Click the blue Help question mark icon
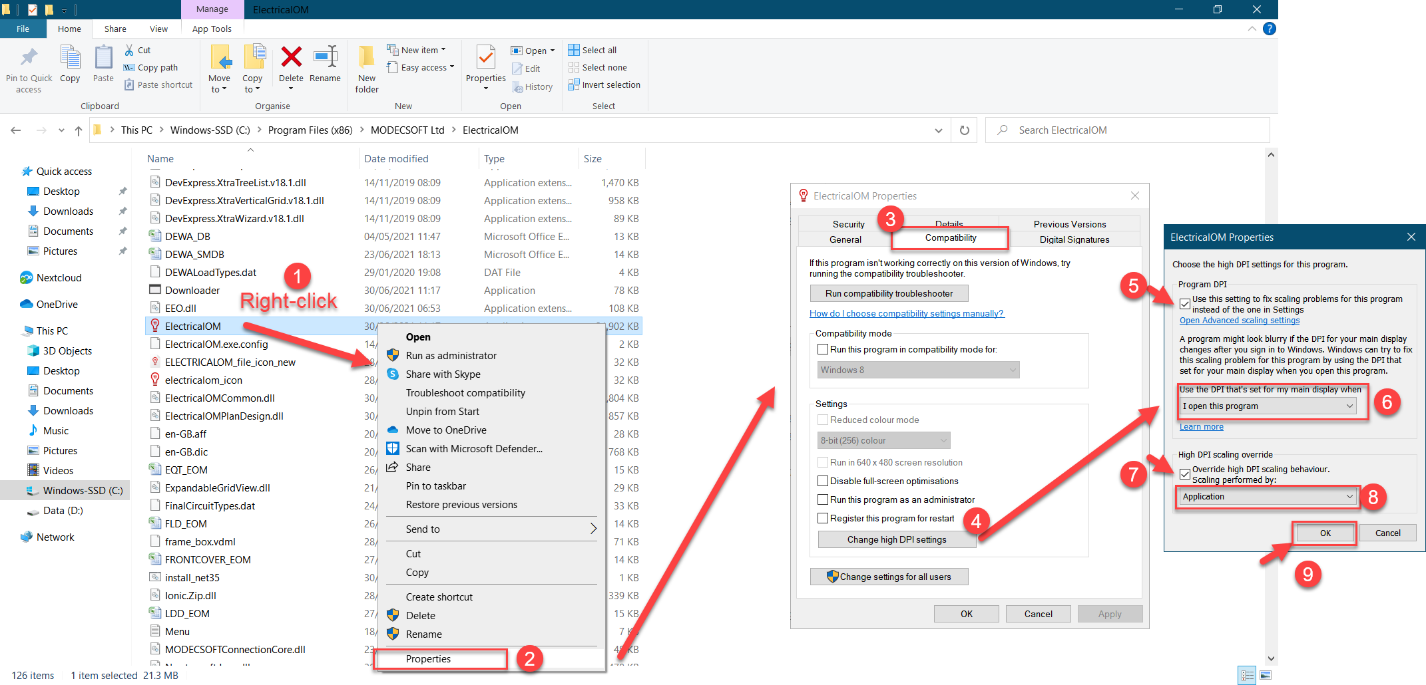 point(1270,29)
